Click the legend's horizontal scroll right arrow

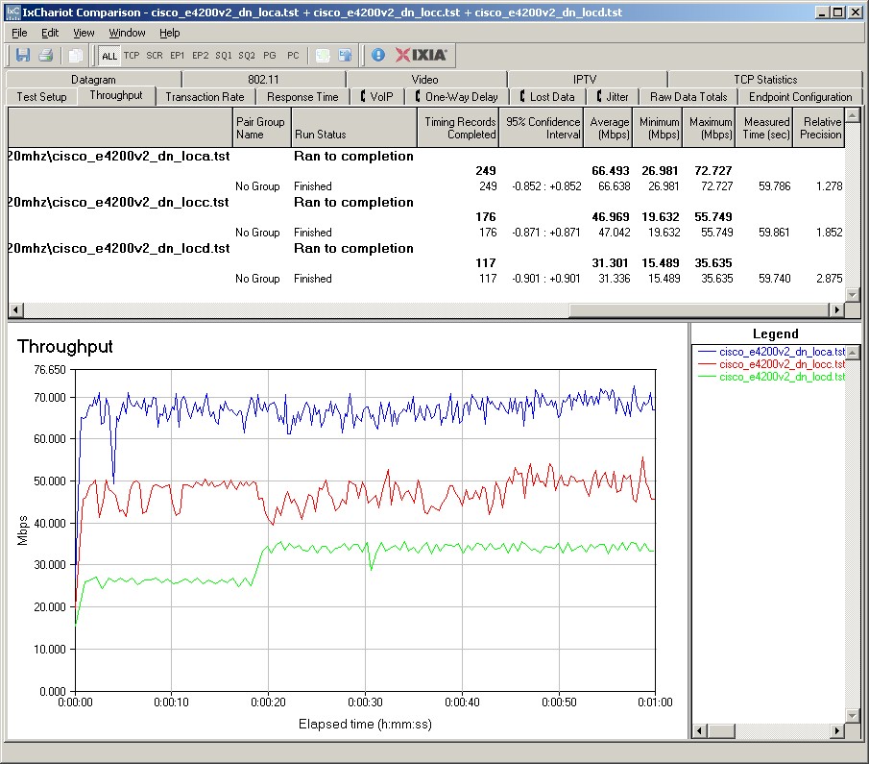point(838,730)
